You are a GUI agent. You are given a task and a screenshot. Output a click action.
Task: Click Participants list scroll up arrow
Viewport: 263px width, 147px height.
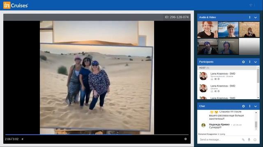tap(258, 67)
